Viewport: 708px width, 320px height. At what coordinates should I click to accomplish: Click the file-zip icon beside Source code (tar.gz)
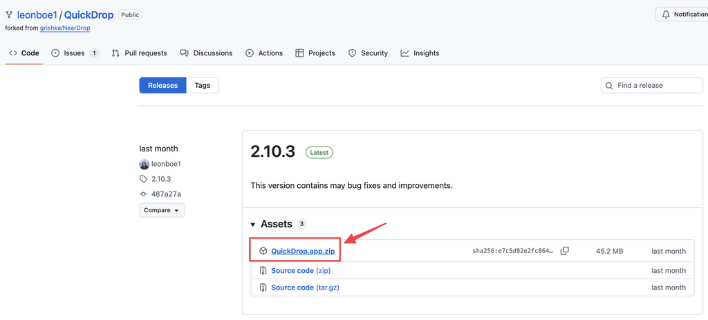[263, 288]
